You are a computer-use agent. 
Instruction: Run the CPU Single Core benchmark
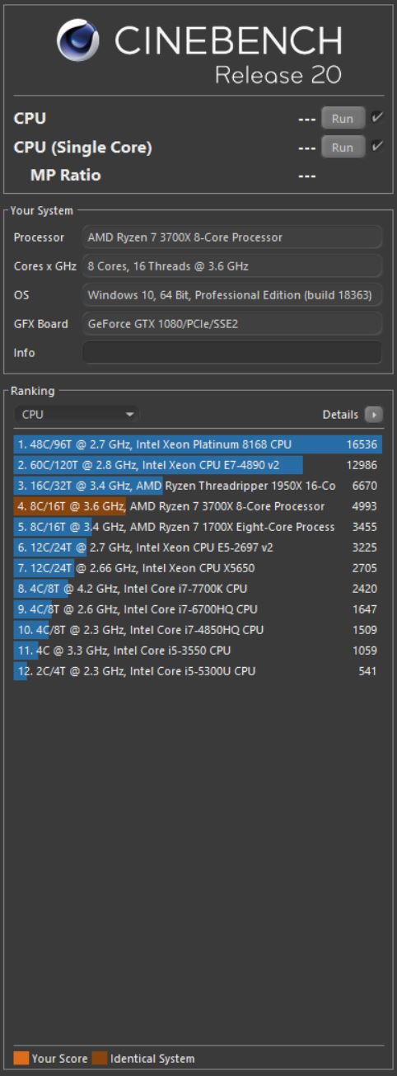tap(343, 147)
